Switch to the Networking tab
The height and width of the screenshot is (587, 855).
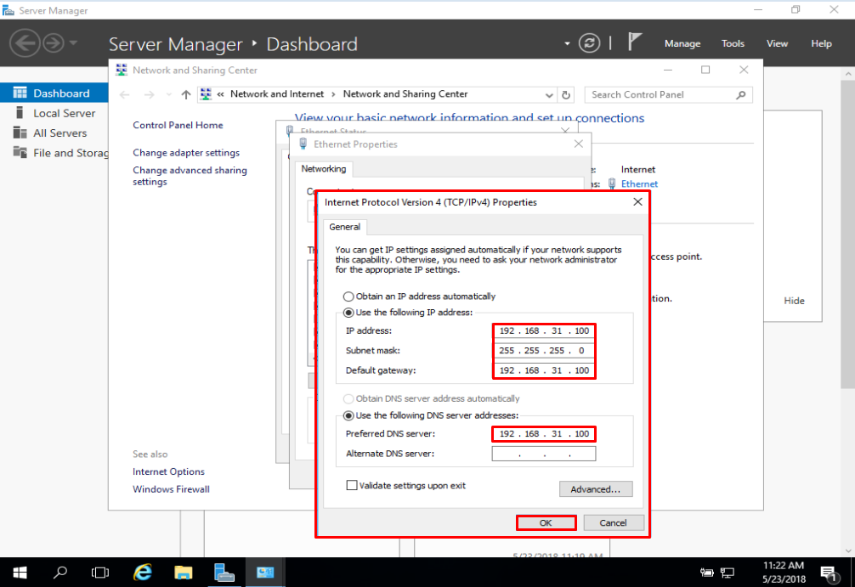click(323, 168)
